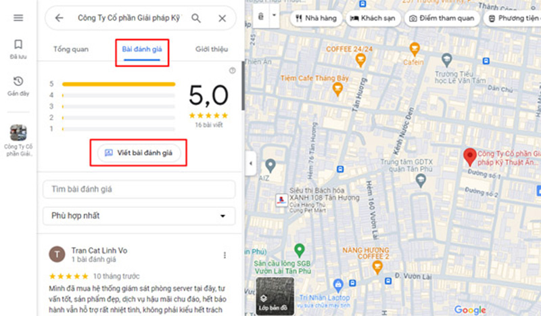Switch to the Giới thiệu tab
This screenshot has height=316, width=541.
tap(212, 49)
